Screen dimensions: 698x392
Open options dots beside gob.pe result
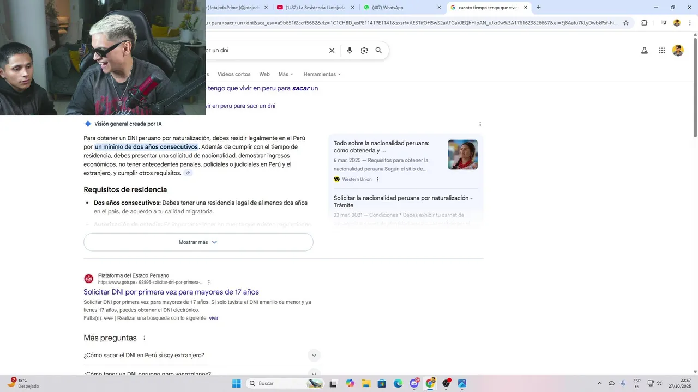(x=209, y=283)
